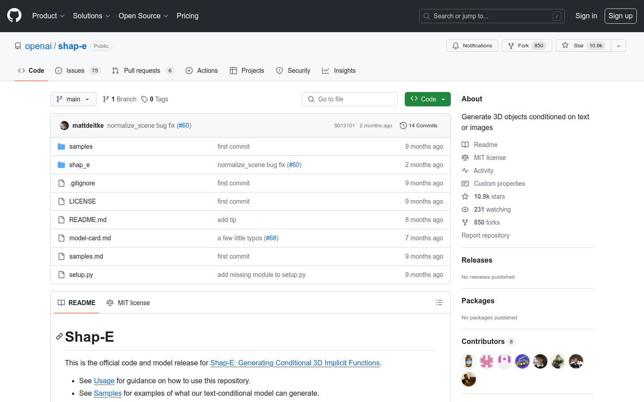Open the LICENSE file
This screenshot has height=402, width=644.
pos(83,201)
